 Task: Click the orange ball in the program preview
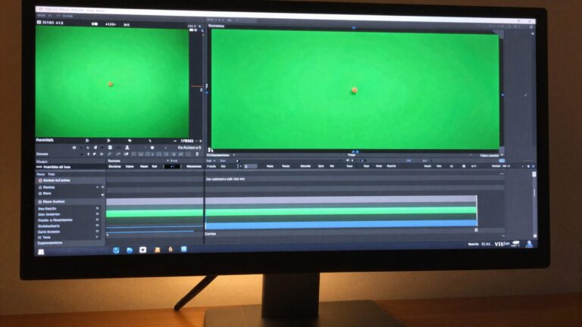[355, 90]
